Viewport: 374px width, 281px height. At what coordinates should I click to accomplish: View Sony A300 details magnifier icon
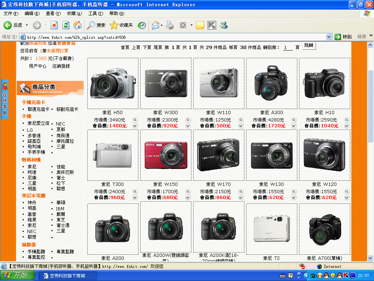294,120
